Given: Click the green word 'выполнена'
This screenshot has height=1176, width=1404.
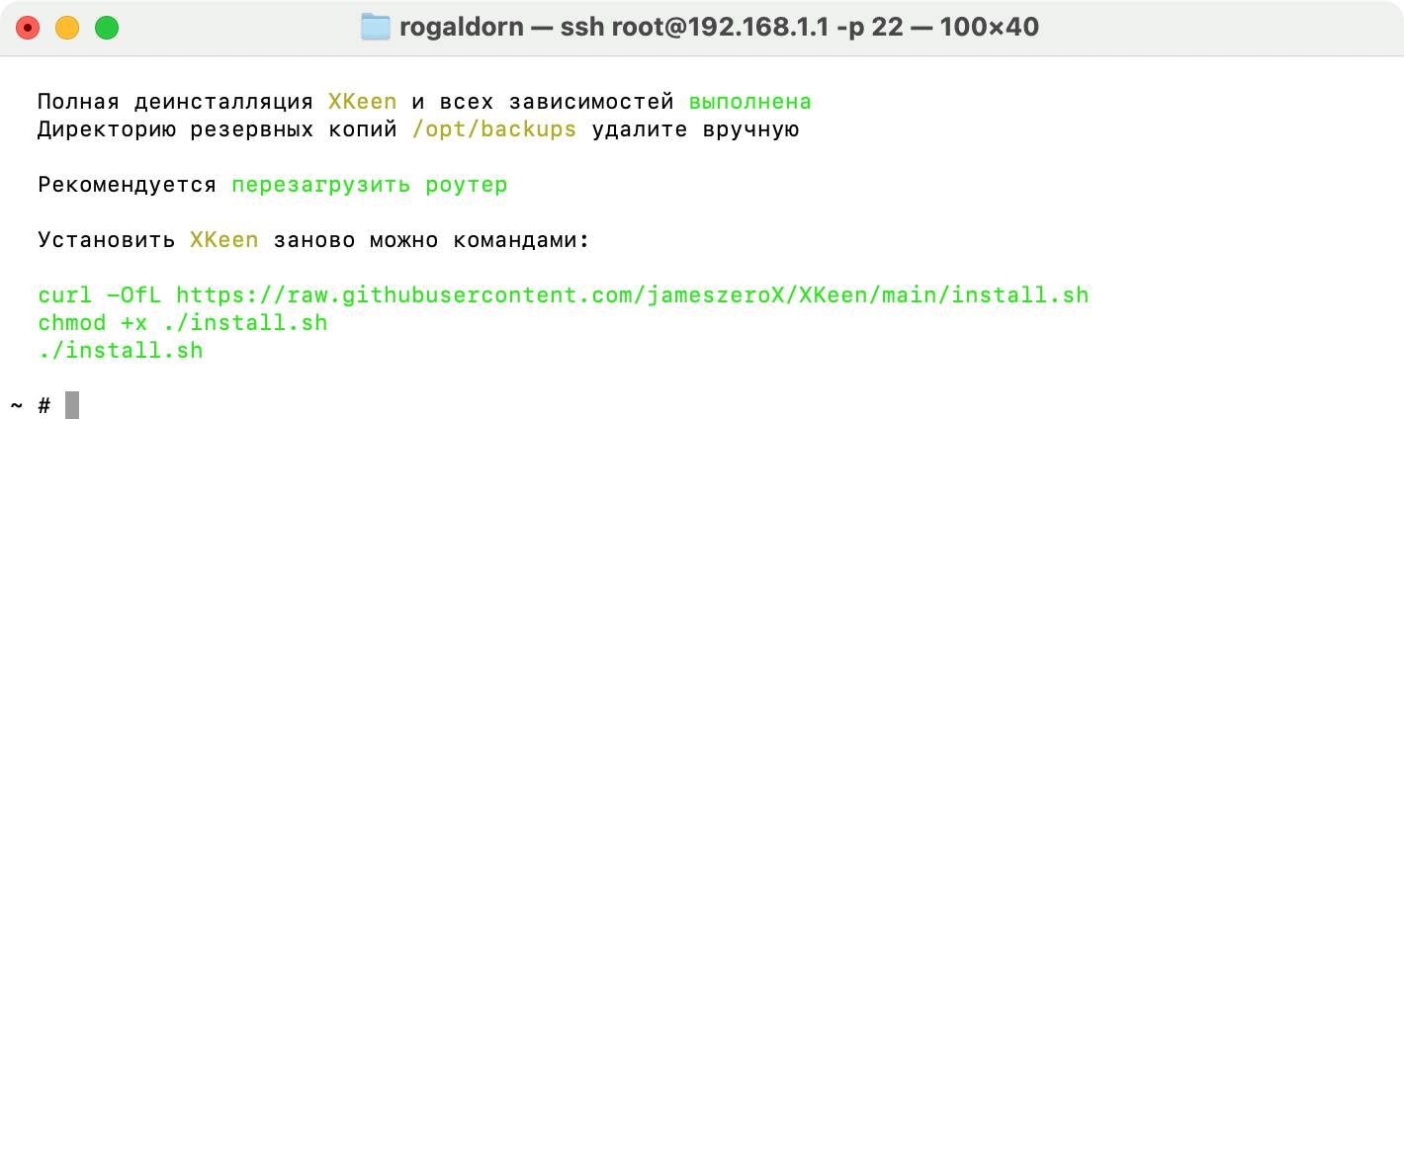Looking at the screenshot, I should coord(749,102).
